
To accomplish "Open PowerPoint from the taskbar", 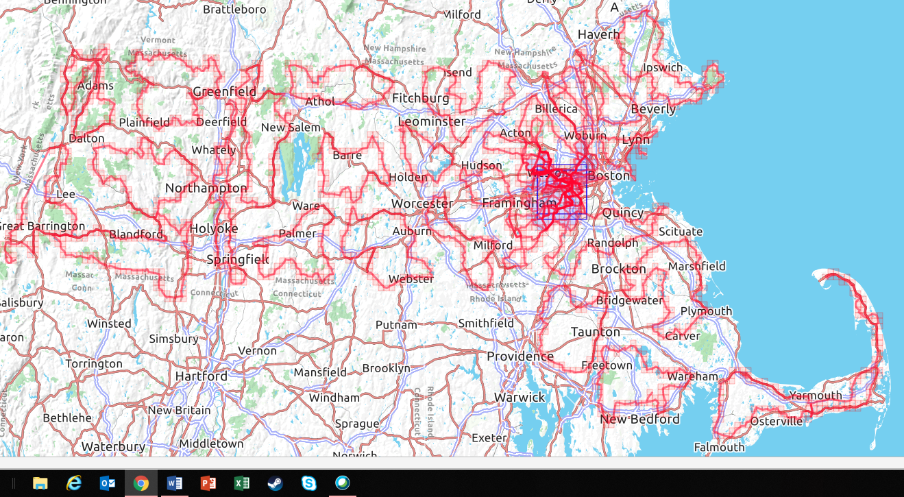I will coord(208,483).
